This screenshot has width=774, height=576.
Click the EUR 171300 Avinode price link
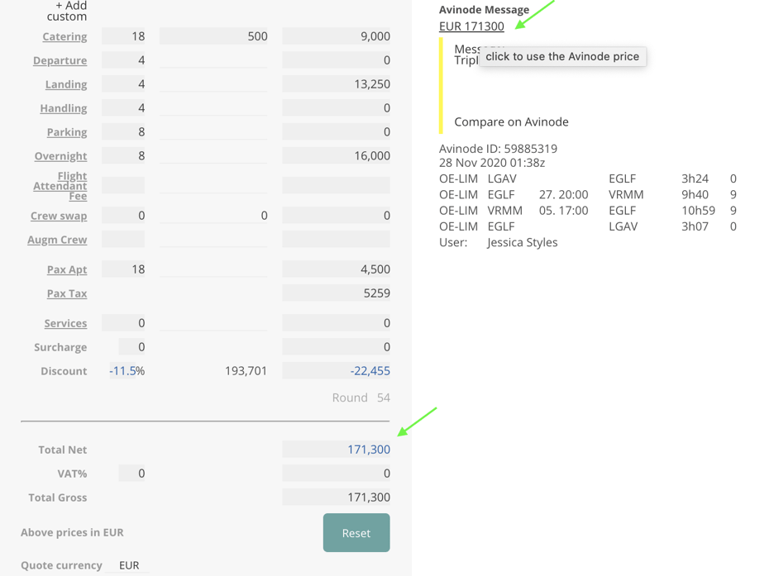471,26
